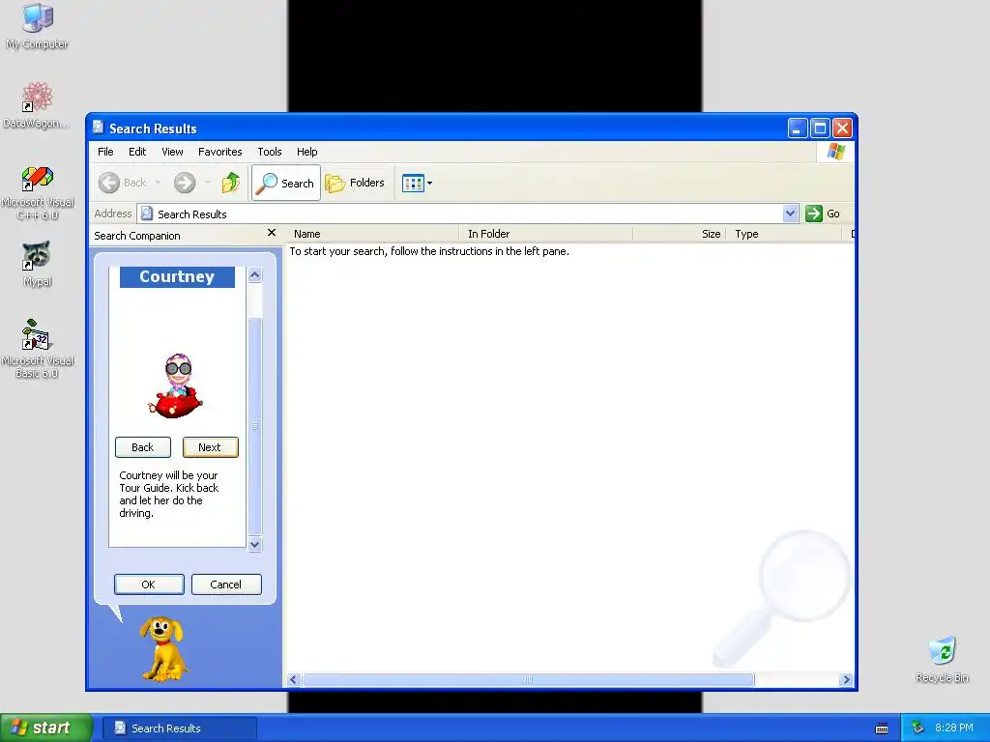Open the Recycle Bin
Image resolution: width=990 pixels, height=742 pixels.
[942, 659]
